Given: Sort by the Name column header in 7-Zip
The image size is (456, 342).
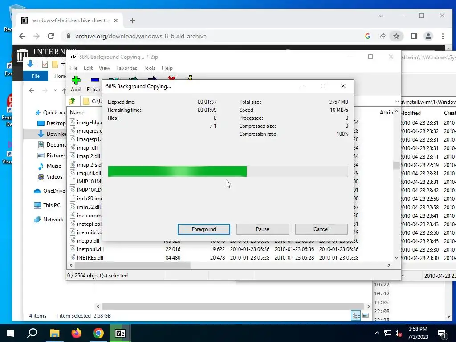Looking at the screenshot, I should click(x=77, y=113).
